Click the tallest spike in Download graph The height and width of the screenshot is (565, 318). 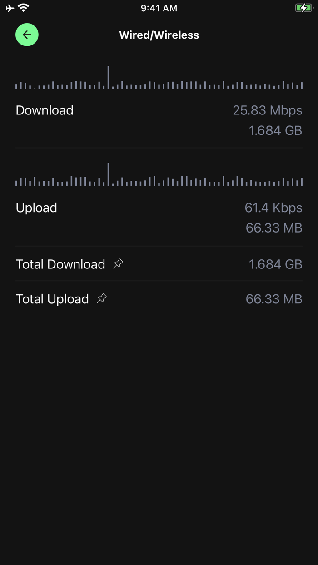tap(108, 77)
